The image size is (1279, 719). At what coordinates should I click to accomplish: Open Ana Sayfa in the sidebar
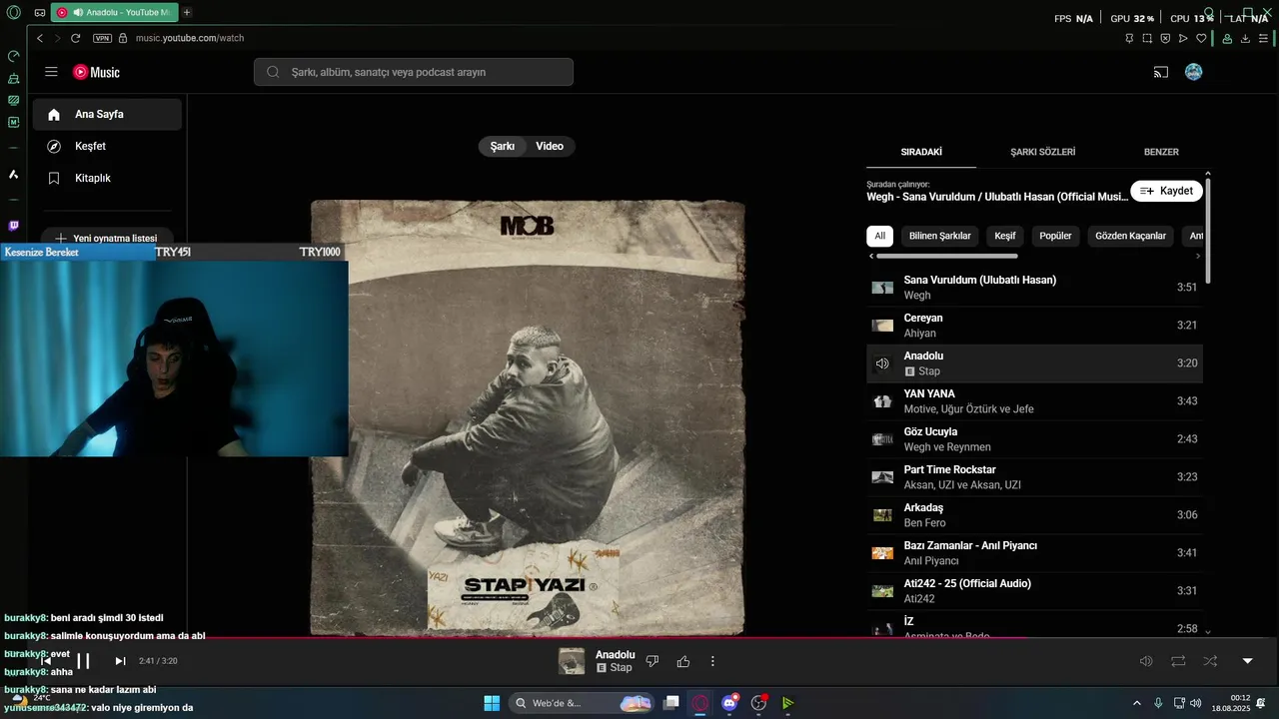coord(107,114)
